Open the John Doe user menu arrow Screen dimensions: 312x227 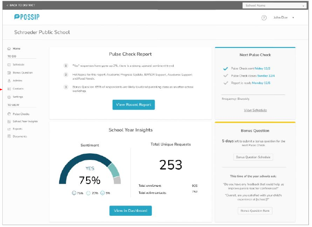293,18
